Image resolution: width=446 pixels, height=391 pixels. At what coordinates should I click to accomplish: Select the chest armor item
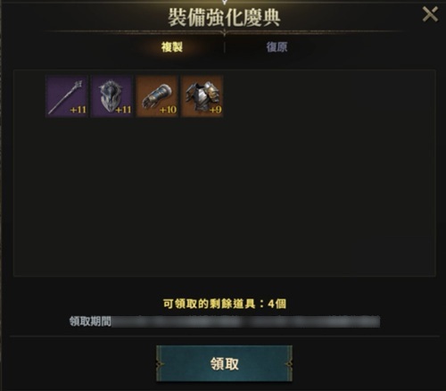click(202, 96)
